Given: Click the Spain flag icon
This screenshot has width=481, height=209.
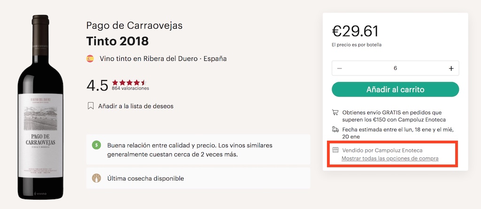Looking at the screenshot, I should tap(90, 59).
